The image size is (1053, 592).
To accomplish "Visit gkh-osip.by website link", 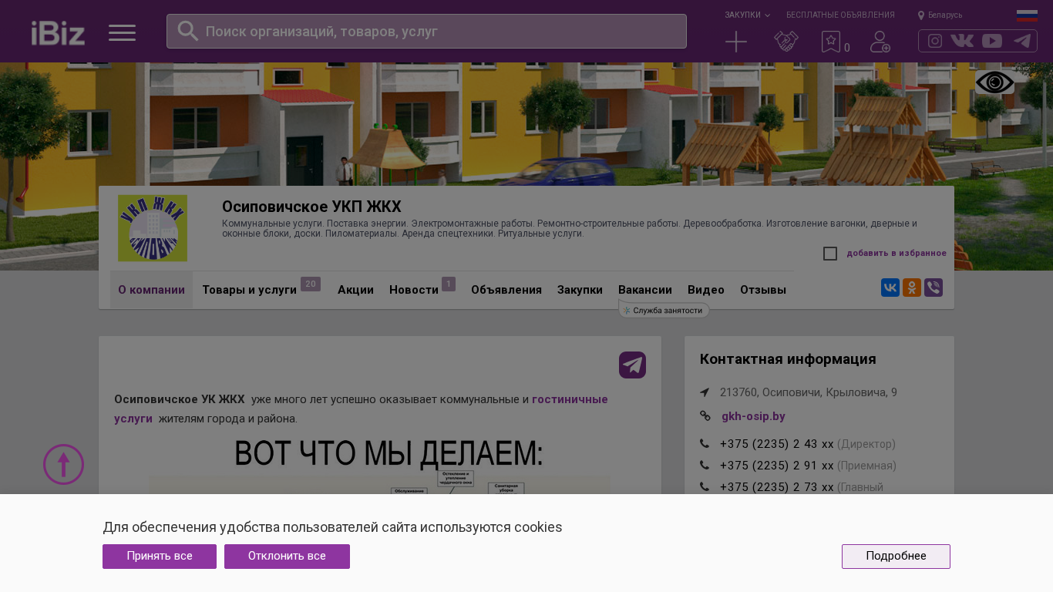I will coord(753,416).
